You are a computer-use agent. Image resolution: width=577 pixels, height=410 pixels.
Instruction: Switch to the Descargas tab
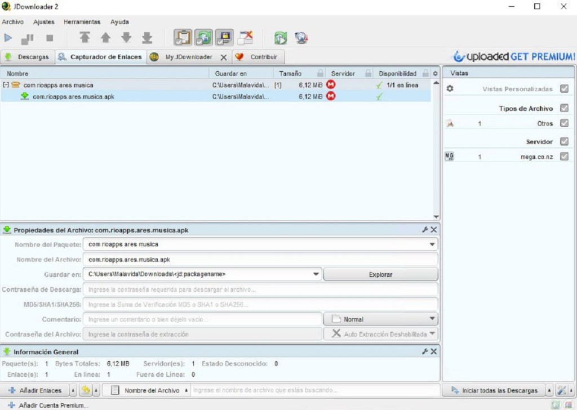(x=28, y=57)
